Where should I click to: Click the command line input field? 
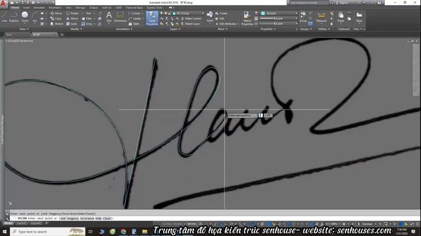[215, 218]
